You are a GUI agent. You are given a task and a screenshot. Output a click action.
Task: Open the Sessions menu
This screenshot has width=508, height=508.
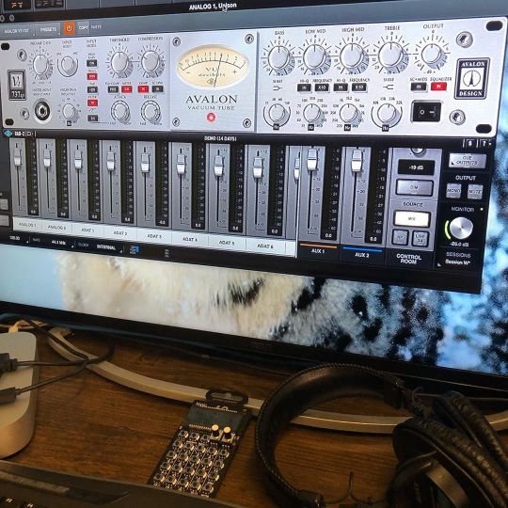457,258
